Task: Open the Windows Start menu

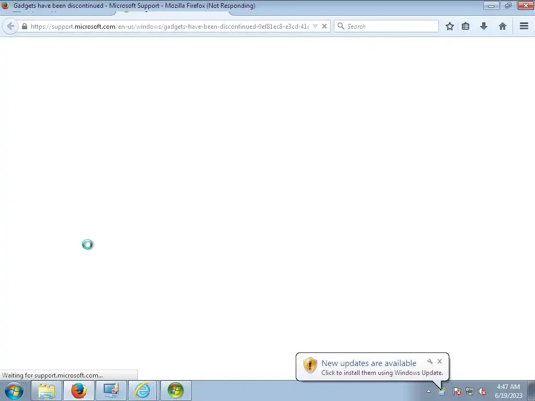Action: click(x=14, y=391)
